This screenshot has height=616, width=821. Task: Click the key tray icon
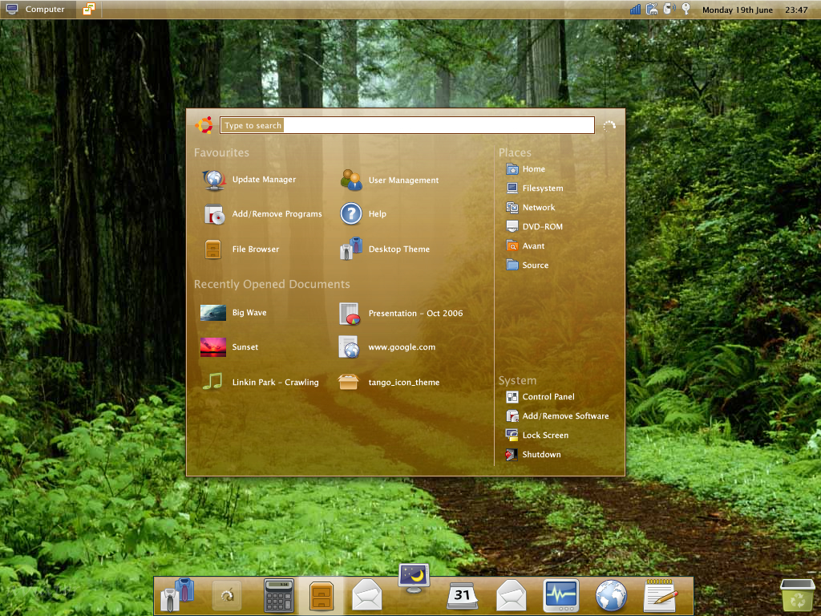686,9
